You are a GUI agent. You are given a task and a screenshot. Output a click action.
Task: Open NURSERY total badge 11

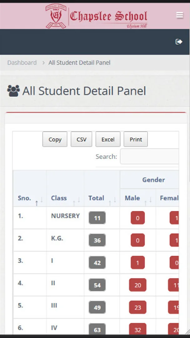[97, 218]
